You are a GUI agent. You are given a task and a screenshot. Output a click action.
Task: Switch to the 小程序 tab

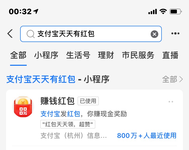pyautogui.click(x=46, y=55)
